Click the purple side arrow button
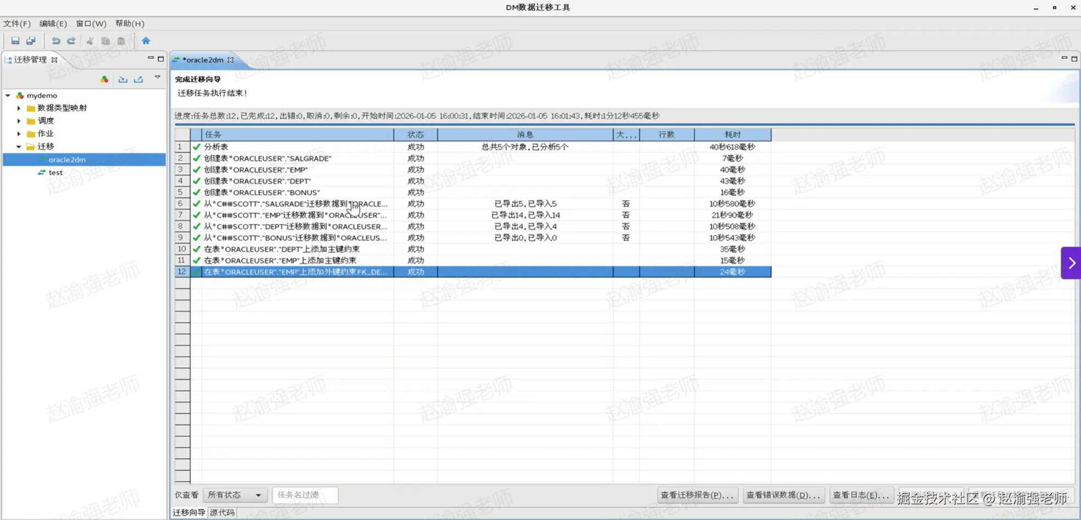Viewport: 1081px width, 520px height. [1071, 263]
